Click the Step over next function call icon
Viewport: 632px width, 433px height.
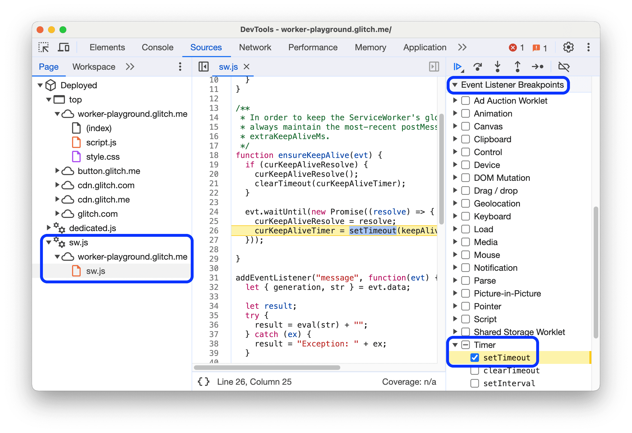(476, 68)
